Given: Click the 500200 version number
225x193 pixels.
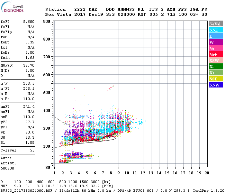Looking at the screenshot, I should click(x=7, y=169).
